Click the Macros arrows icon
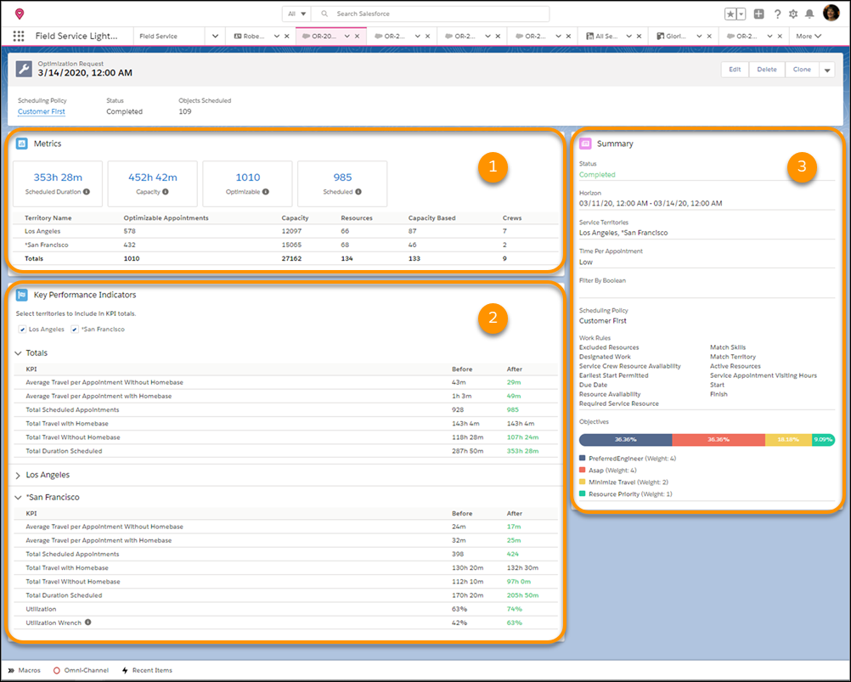 11,671
